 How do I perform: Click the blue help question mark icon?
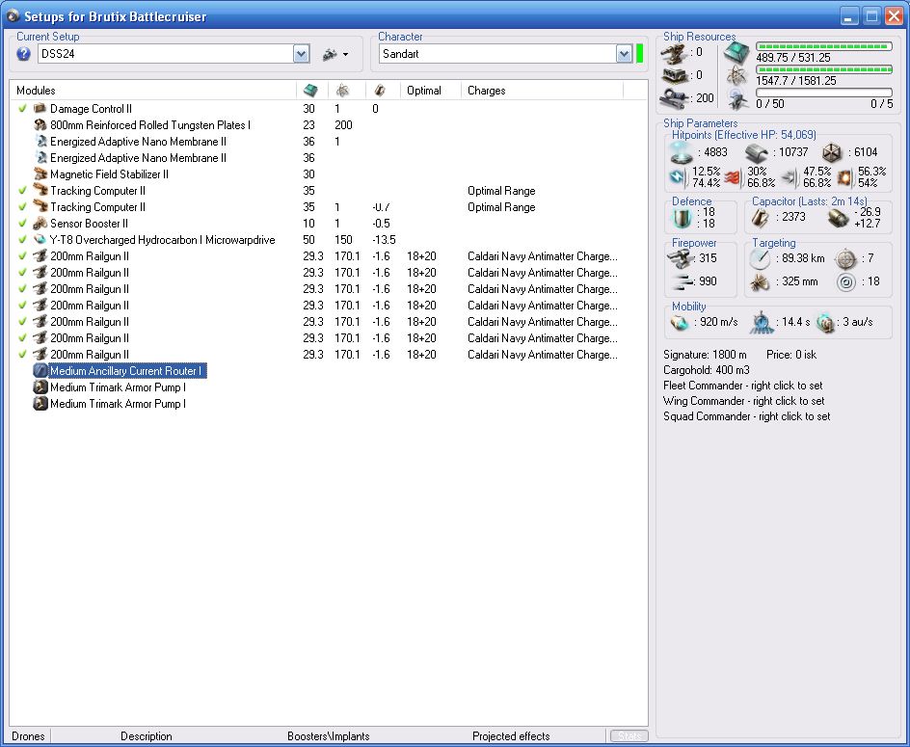pyautogui.click(x=23, y=54)
